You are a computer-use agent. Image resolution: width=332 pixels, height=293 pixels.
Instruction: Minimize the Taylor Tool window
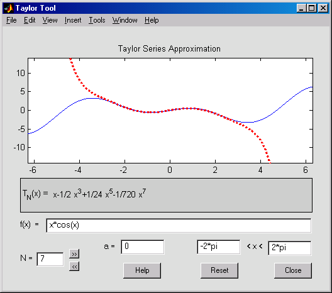(301, 8)
